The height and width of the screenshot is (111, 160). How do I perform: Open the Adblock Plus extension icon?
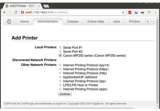130,12
